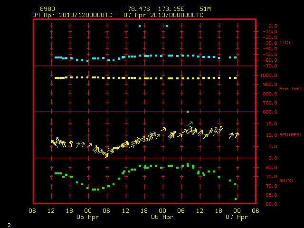Viewport: 304px width, 228px height.
Task: Click the last wind arrow at 07 Apr
Action: 237,135
